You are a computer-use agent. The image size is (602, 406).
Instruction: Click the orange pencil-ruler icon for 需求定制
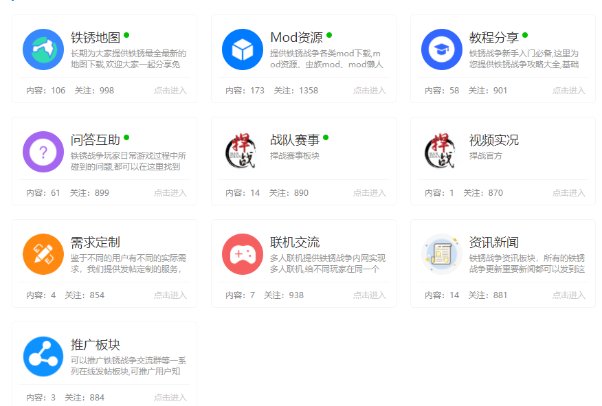click(x=43, y=254)
